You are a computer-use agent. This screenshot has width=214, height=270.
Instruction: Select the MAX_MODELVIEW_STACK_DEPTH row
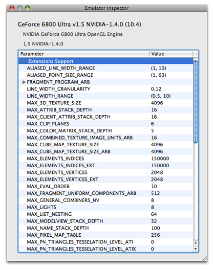tap(106, 221)
